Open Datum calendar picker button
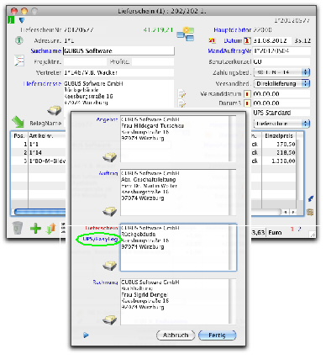Viewport: 326px width, 359px height. click(247, 40)
